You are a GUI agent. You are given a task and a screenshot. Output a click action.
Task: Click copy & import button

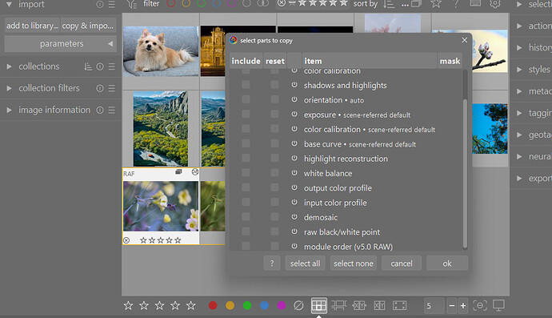(x=88, y=26)
